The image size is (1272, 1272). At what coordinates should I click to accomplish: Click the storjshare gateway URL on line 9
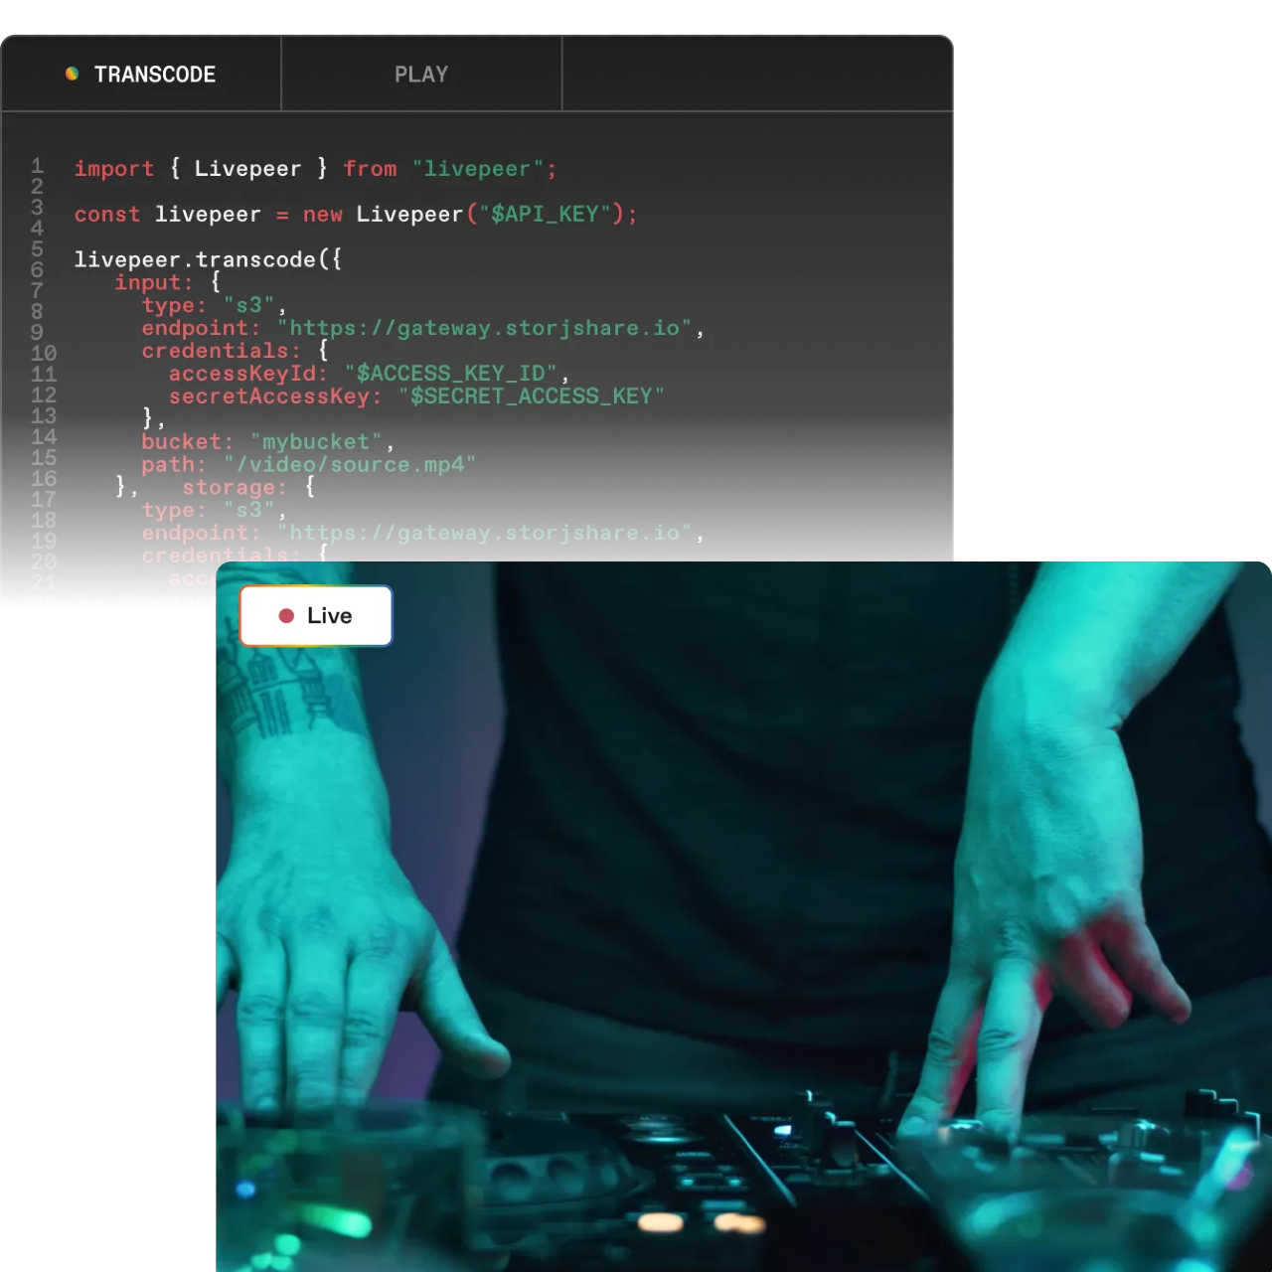(x=485, y=328)
